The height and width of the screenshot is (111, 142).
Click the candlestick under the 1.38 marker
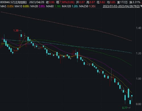point(21,35)
